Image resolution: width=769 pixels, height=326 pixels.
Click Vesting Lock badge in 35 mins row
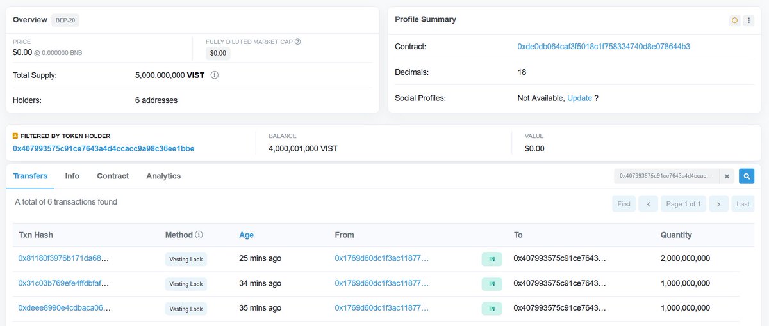tap(186, 309)
